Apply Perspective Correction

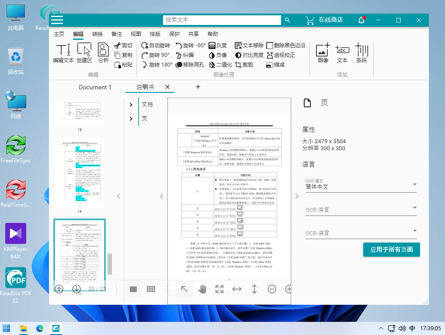coord(281,55)
